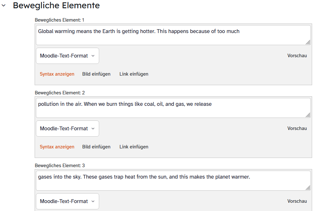Click Link einfügen under Element 2
The width and height of the screenshot is (321, 211).
(x=134, y=147)
